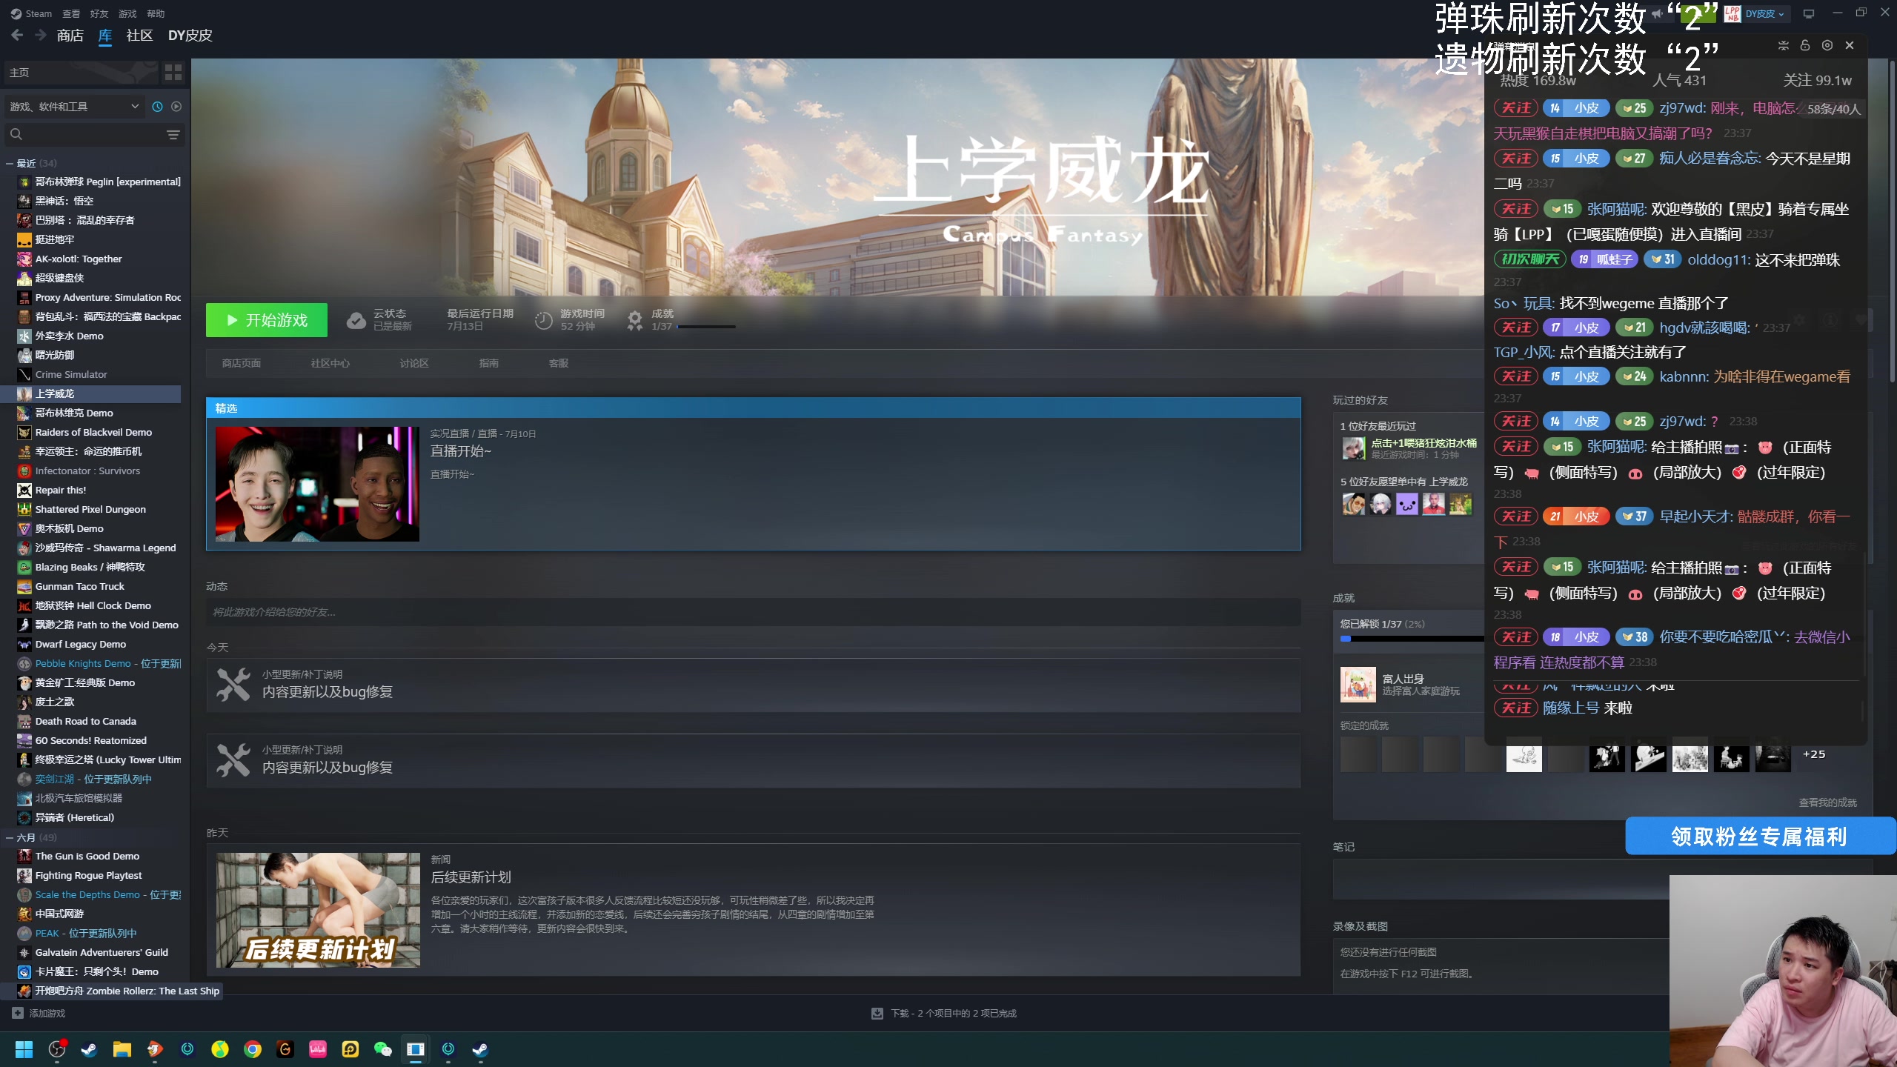Image resolution: width=1897 pixels, height=1067 pixels.
Task: Click the 添加游戏 add game button
Action: 39,1013
